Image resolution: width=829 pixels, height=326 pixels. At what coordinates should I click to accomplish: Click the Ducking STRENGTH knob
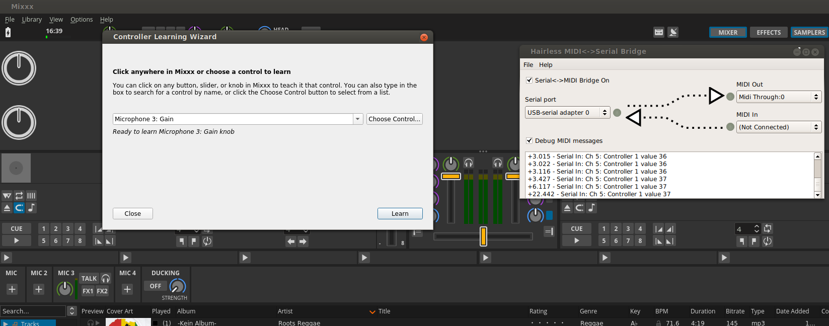[x=177, y=286]
